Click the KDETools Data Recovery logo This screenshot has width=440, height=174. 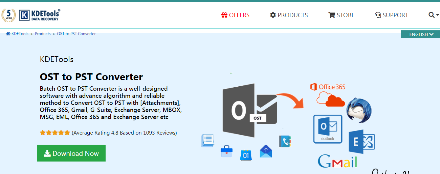point(40,15)
